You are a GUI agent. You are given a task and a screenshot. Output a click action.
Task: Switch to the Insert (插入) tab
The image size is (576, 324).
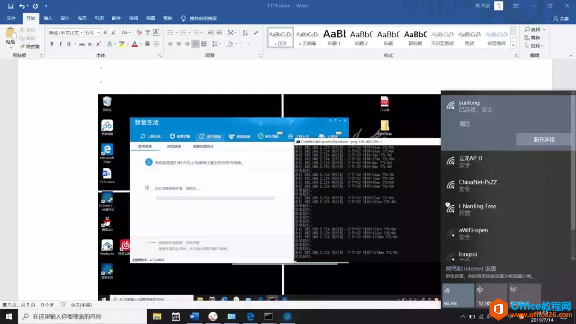[x=48, y=18]
